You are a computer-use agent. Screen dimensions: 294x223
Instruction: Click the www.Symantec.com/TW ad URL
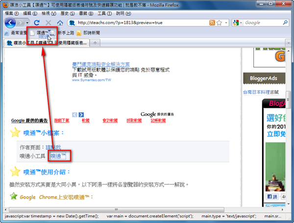tap(92, 80)
